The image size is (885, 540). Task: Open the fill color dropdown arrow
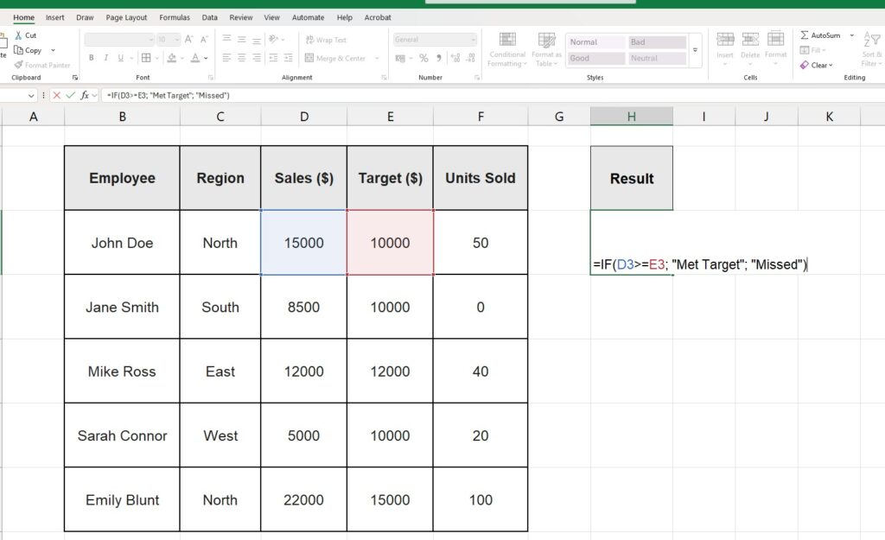tap(182, 57)
